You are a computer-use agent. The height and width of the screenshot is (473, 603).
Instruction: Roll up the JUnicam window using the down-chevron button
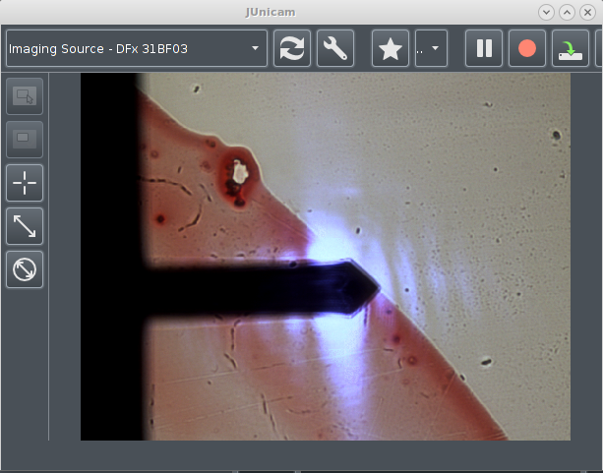546,13
